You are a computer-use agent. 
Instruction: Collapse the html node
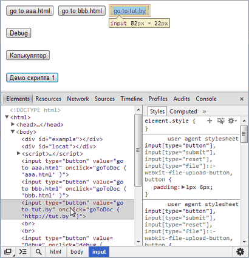(x=7, y=117)
